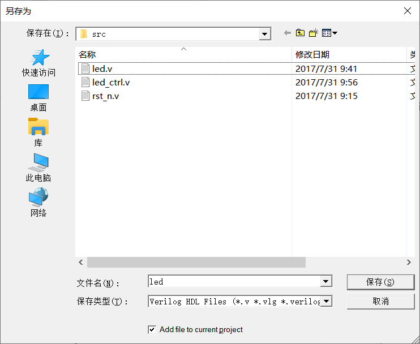Click the Network location icon

[38, 197]
